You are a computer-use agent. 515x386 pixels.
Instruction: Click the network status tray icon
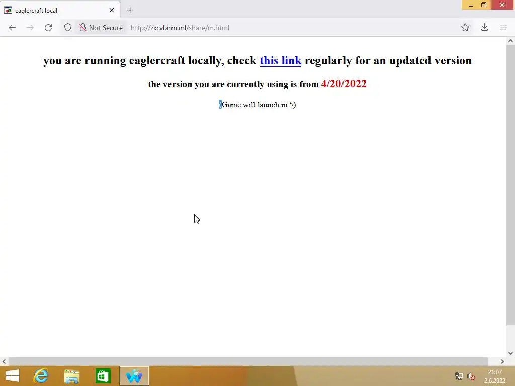pos(459,376)
